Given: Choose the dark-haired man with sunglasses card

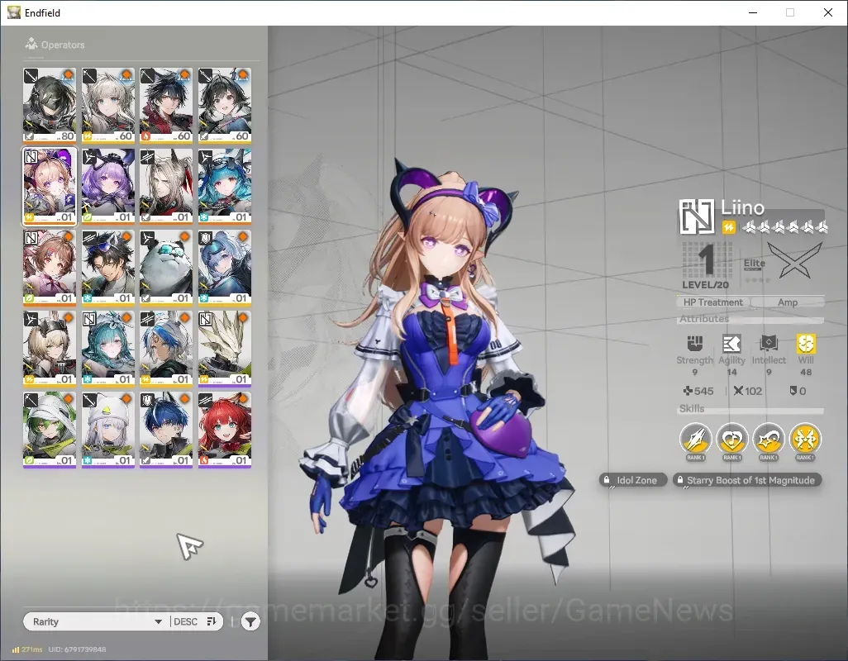Looking at the screenshot, I should [107, 267].
